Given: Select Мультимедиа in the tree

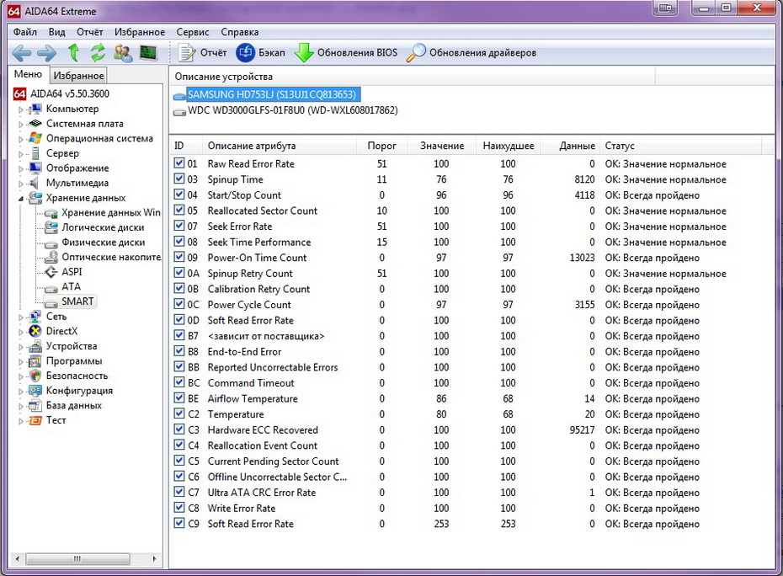Looking at the screenshot, I should click(x=77, y=183).
